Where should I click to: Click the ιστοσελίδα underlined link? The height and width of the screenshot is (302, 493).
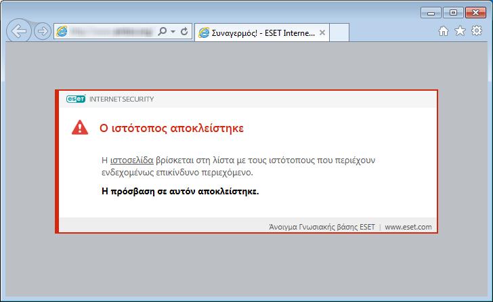tap(132, 160)
